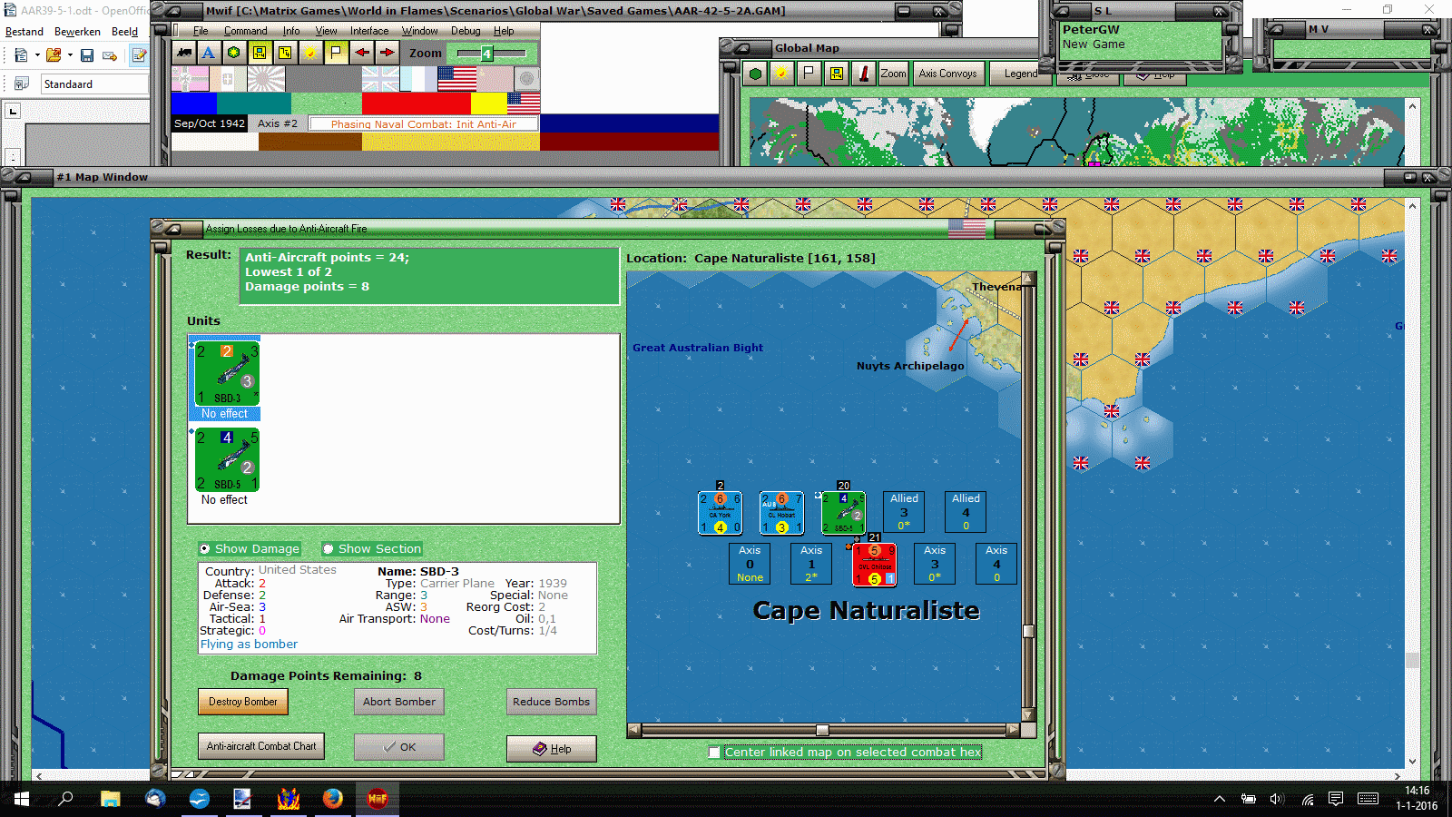
Task: Click the Destroy Bomber button
Action: [243, 702]
